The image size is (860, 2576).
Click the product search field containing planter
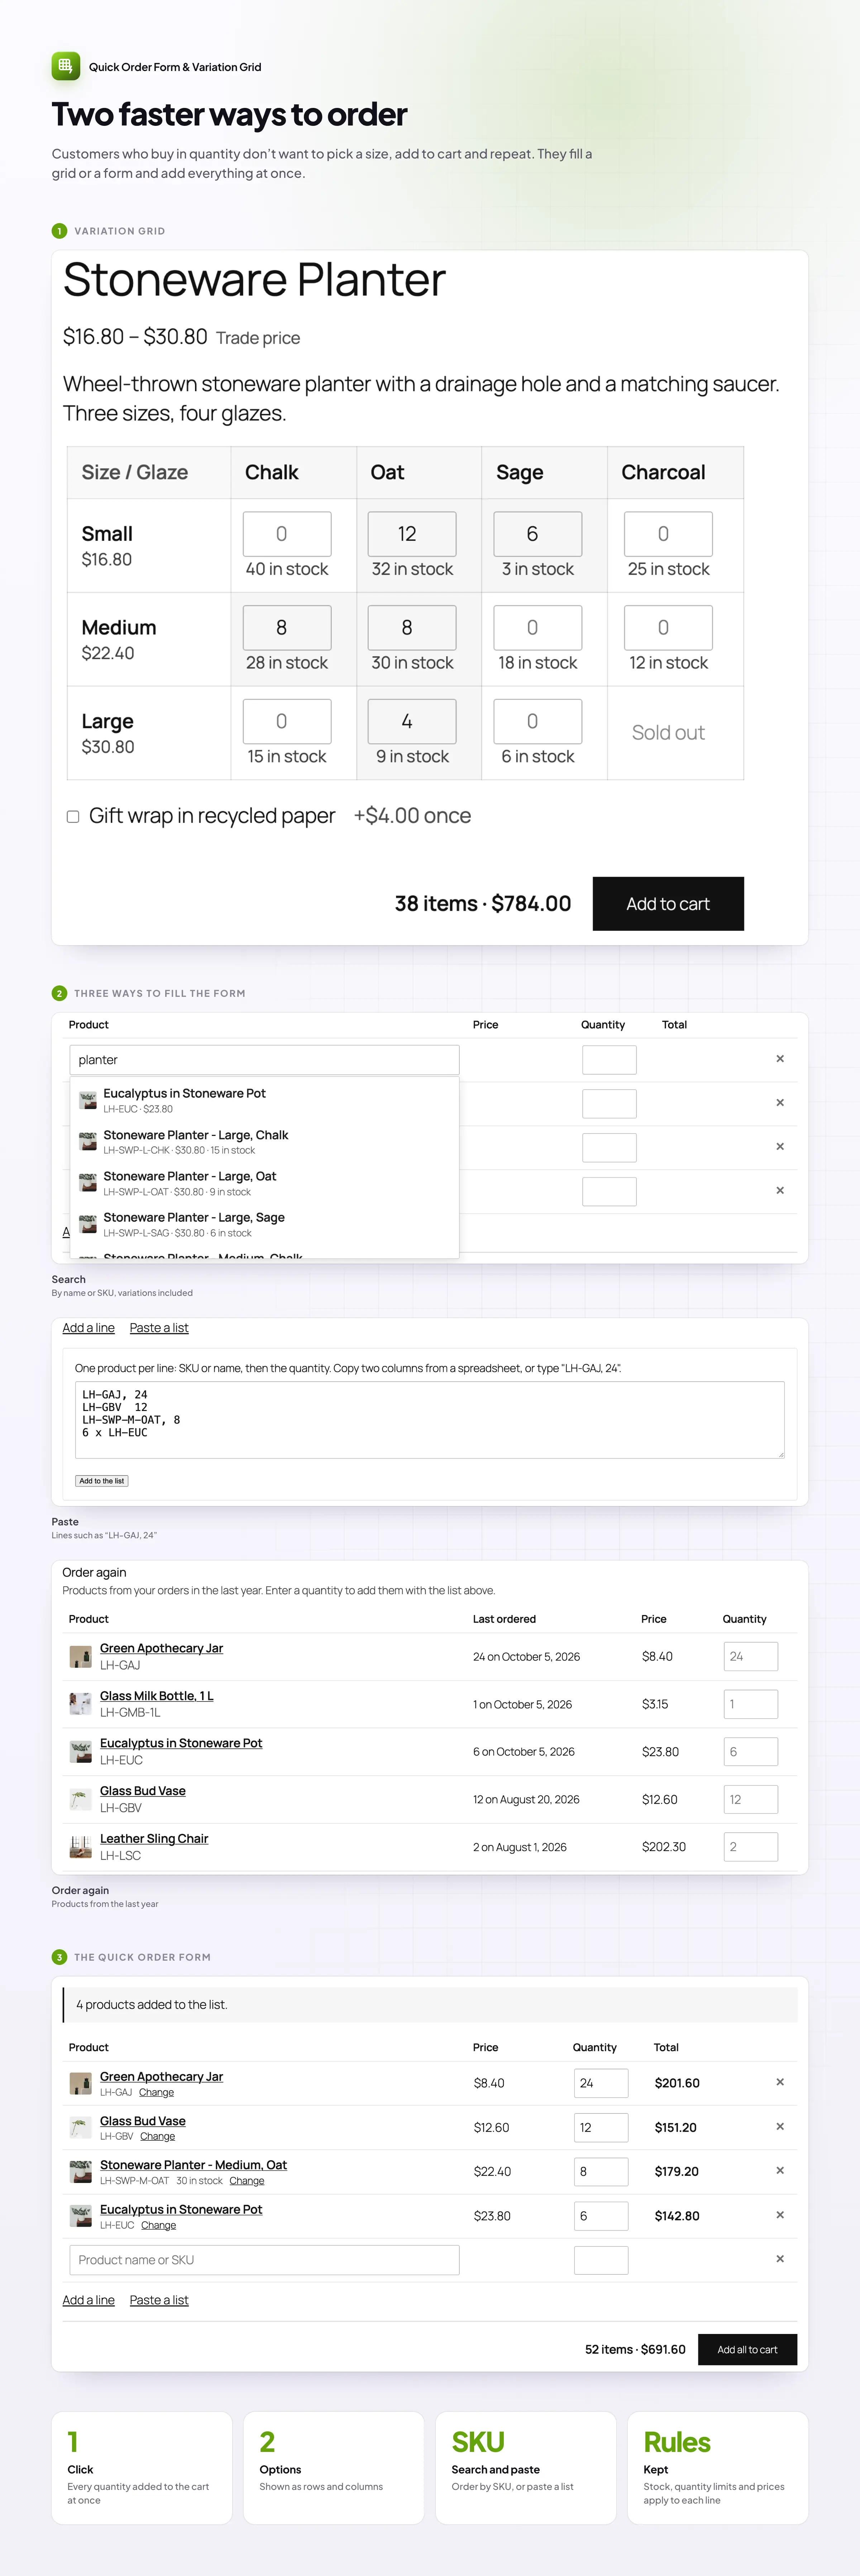tap(265, 1060)
